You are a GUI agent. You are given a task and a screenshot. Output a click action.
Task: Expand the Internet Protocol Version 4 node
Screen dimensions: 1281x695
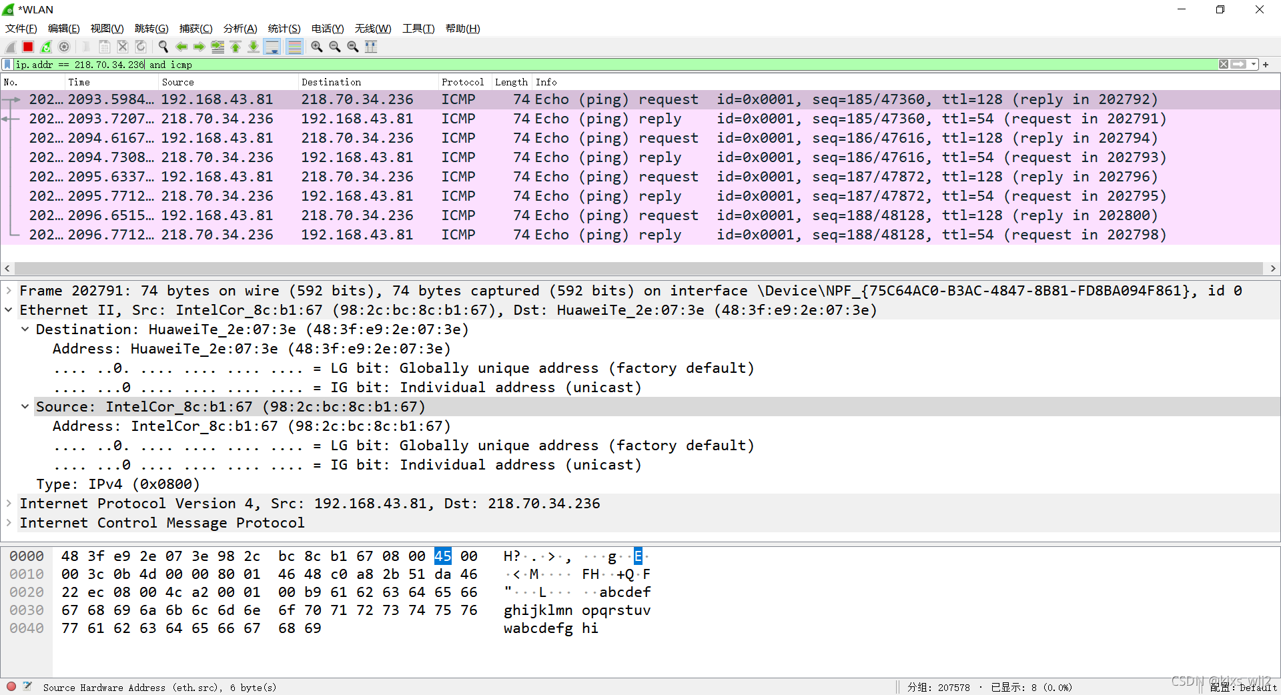(x=9, y=504)
